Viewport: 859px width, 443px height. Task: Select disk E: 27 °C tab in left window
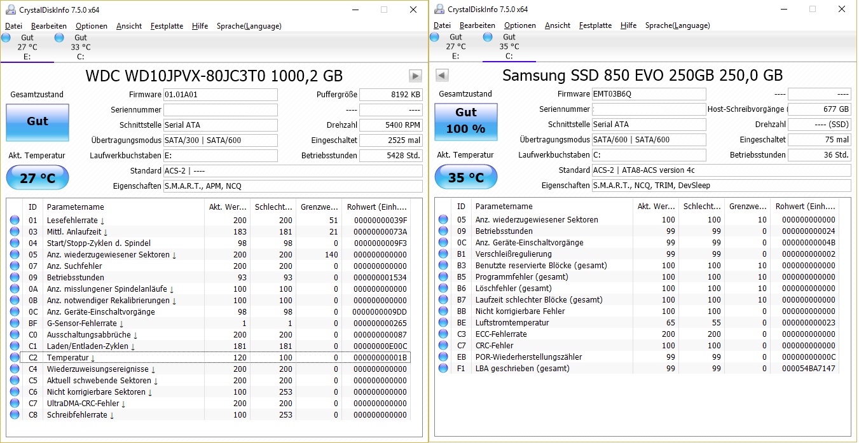[27, 47]
